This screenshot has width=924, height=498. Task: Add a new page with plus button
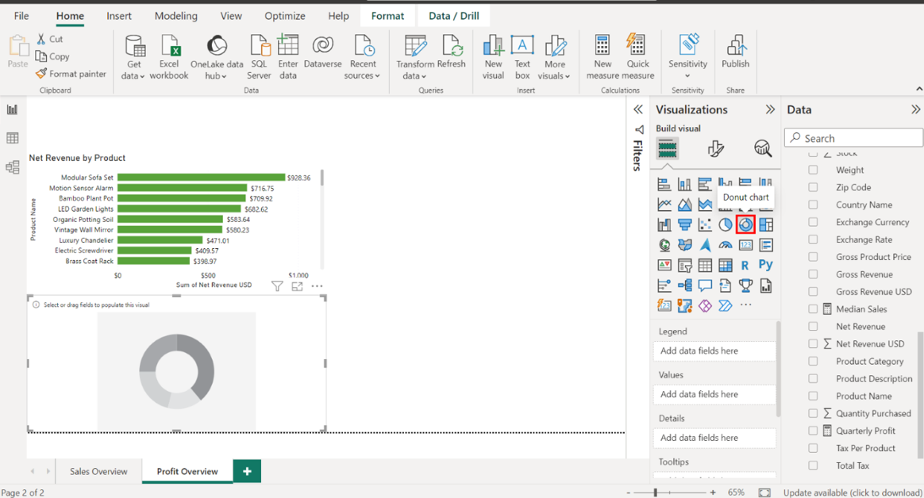(247, 471)
